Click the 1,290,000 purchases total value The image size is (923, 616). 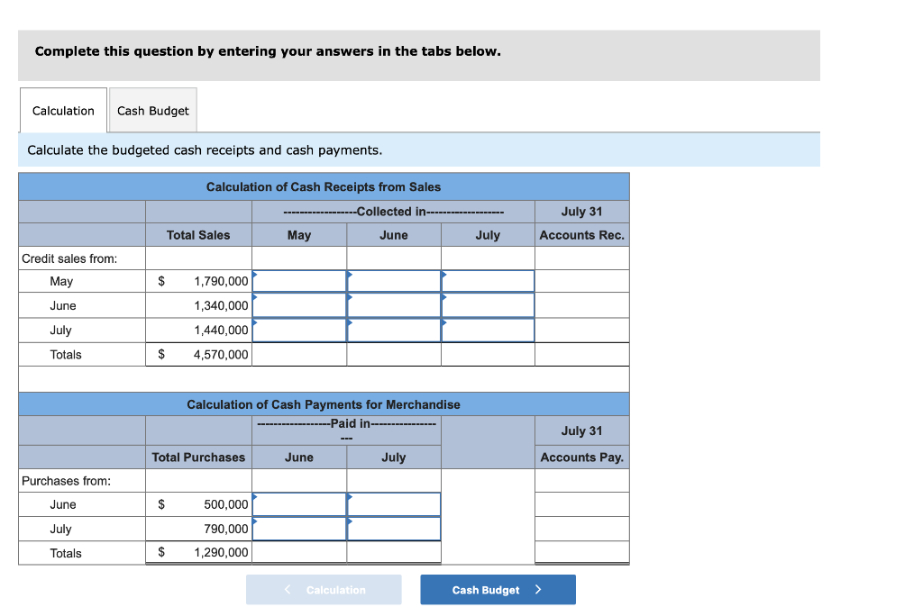coord(222,552)
